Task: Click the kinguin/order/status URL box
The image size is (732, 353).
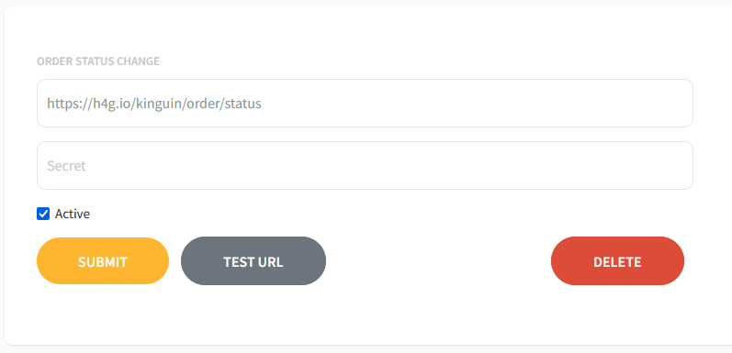Action: 365,103
